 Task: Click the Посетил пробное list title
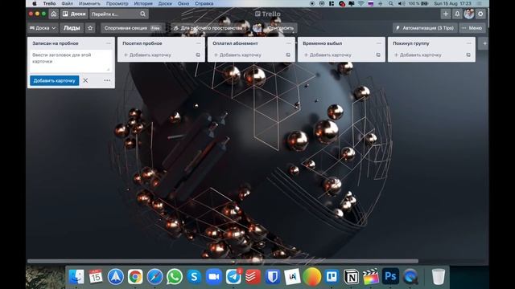[142, 43]
